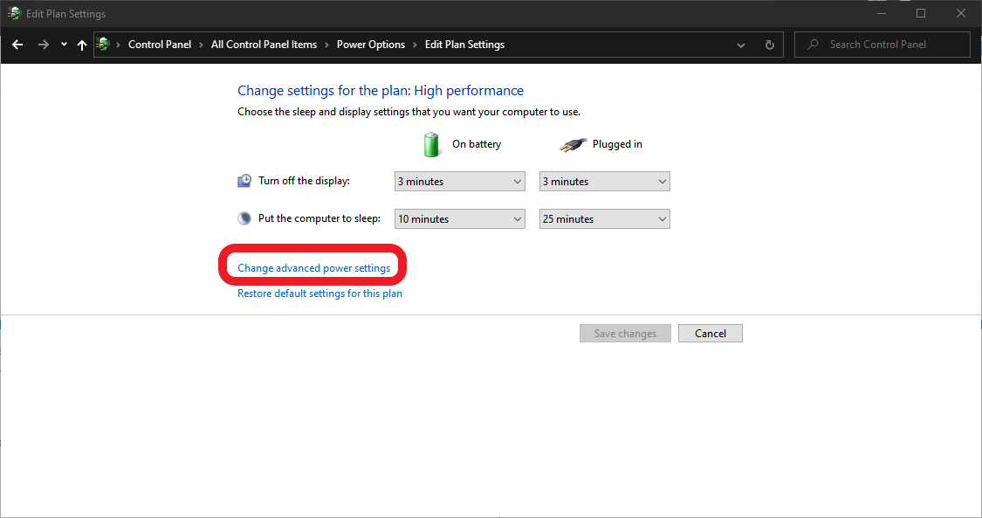The height and width of the screenshot is (518, 982).
Task: Click the window title bar power icon
Action: pyautogui.click(x=14, y=13)
